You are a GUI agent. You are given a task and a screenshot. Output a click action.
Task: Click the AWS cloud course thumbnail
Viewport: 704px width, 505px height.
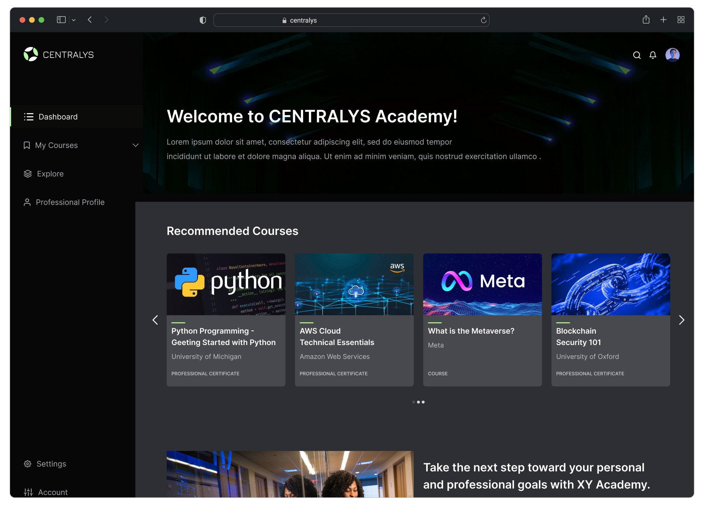[x=354, y=284]
